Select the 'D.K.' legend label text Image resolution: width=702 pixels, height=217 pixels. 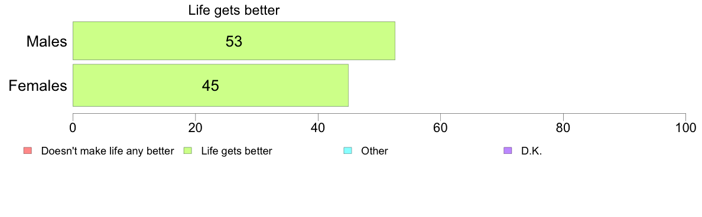(x=531, y=151)
